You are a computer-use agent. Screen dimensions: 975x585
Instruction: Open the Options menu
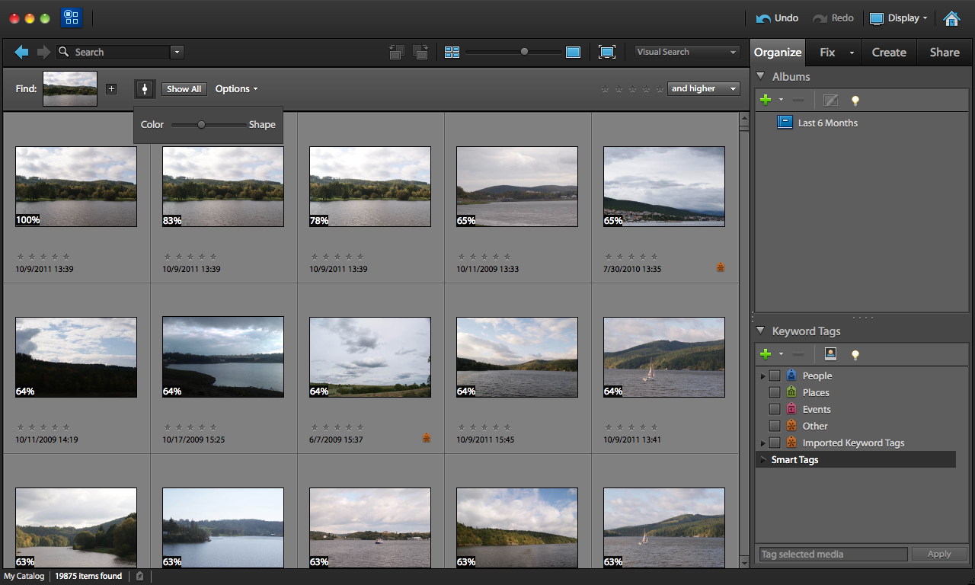[236, 89]
